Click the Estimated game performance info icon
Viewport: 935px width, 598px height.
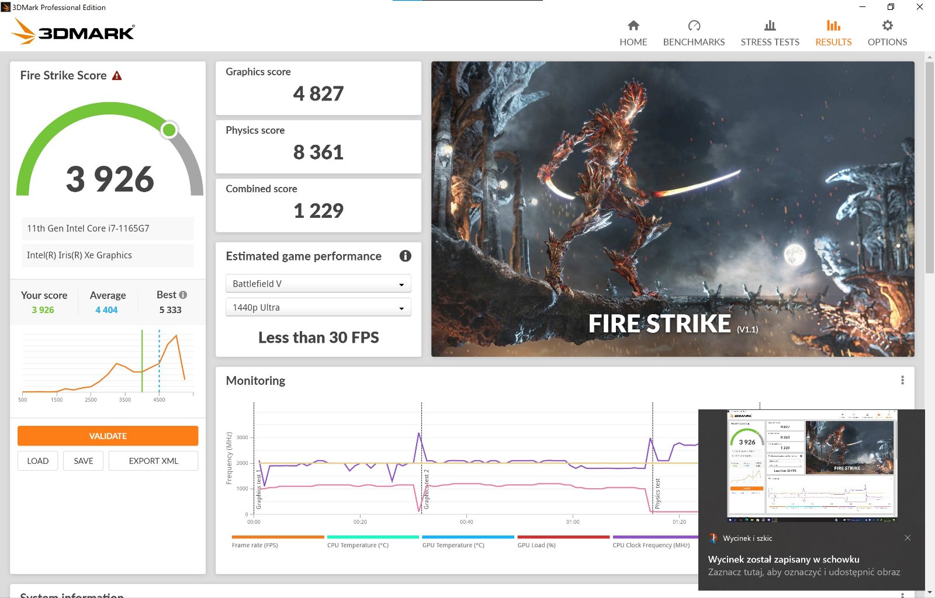[x=405, y=256]
